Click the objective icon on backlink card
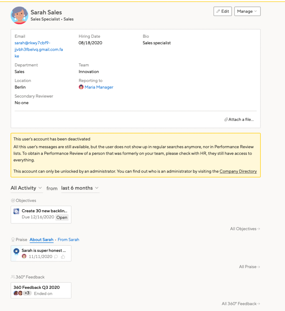Screen dimensions: 285x311 (x=16, y=211)
